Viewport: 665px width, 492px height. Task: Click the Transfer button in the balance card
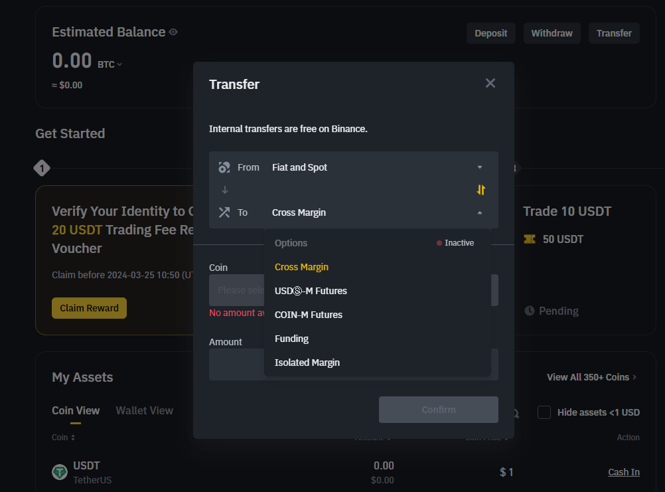[x=614, y=33]
